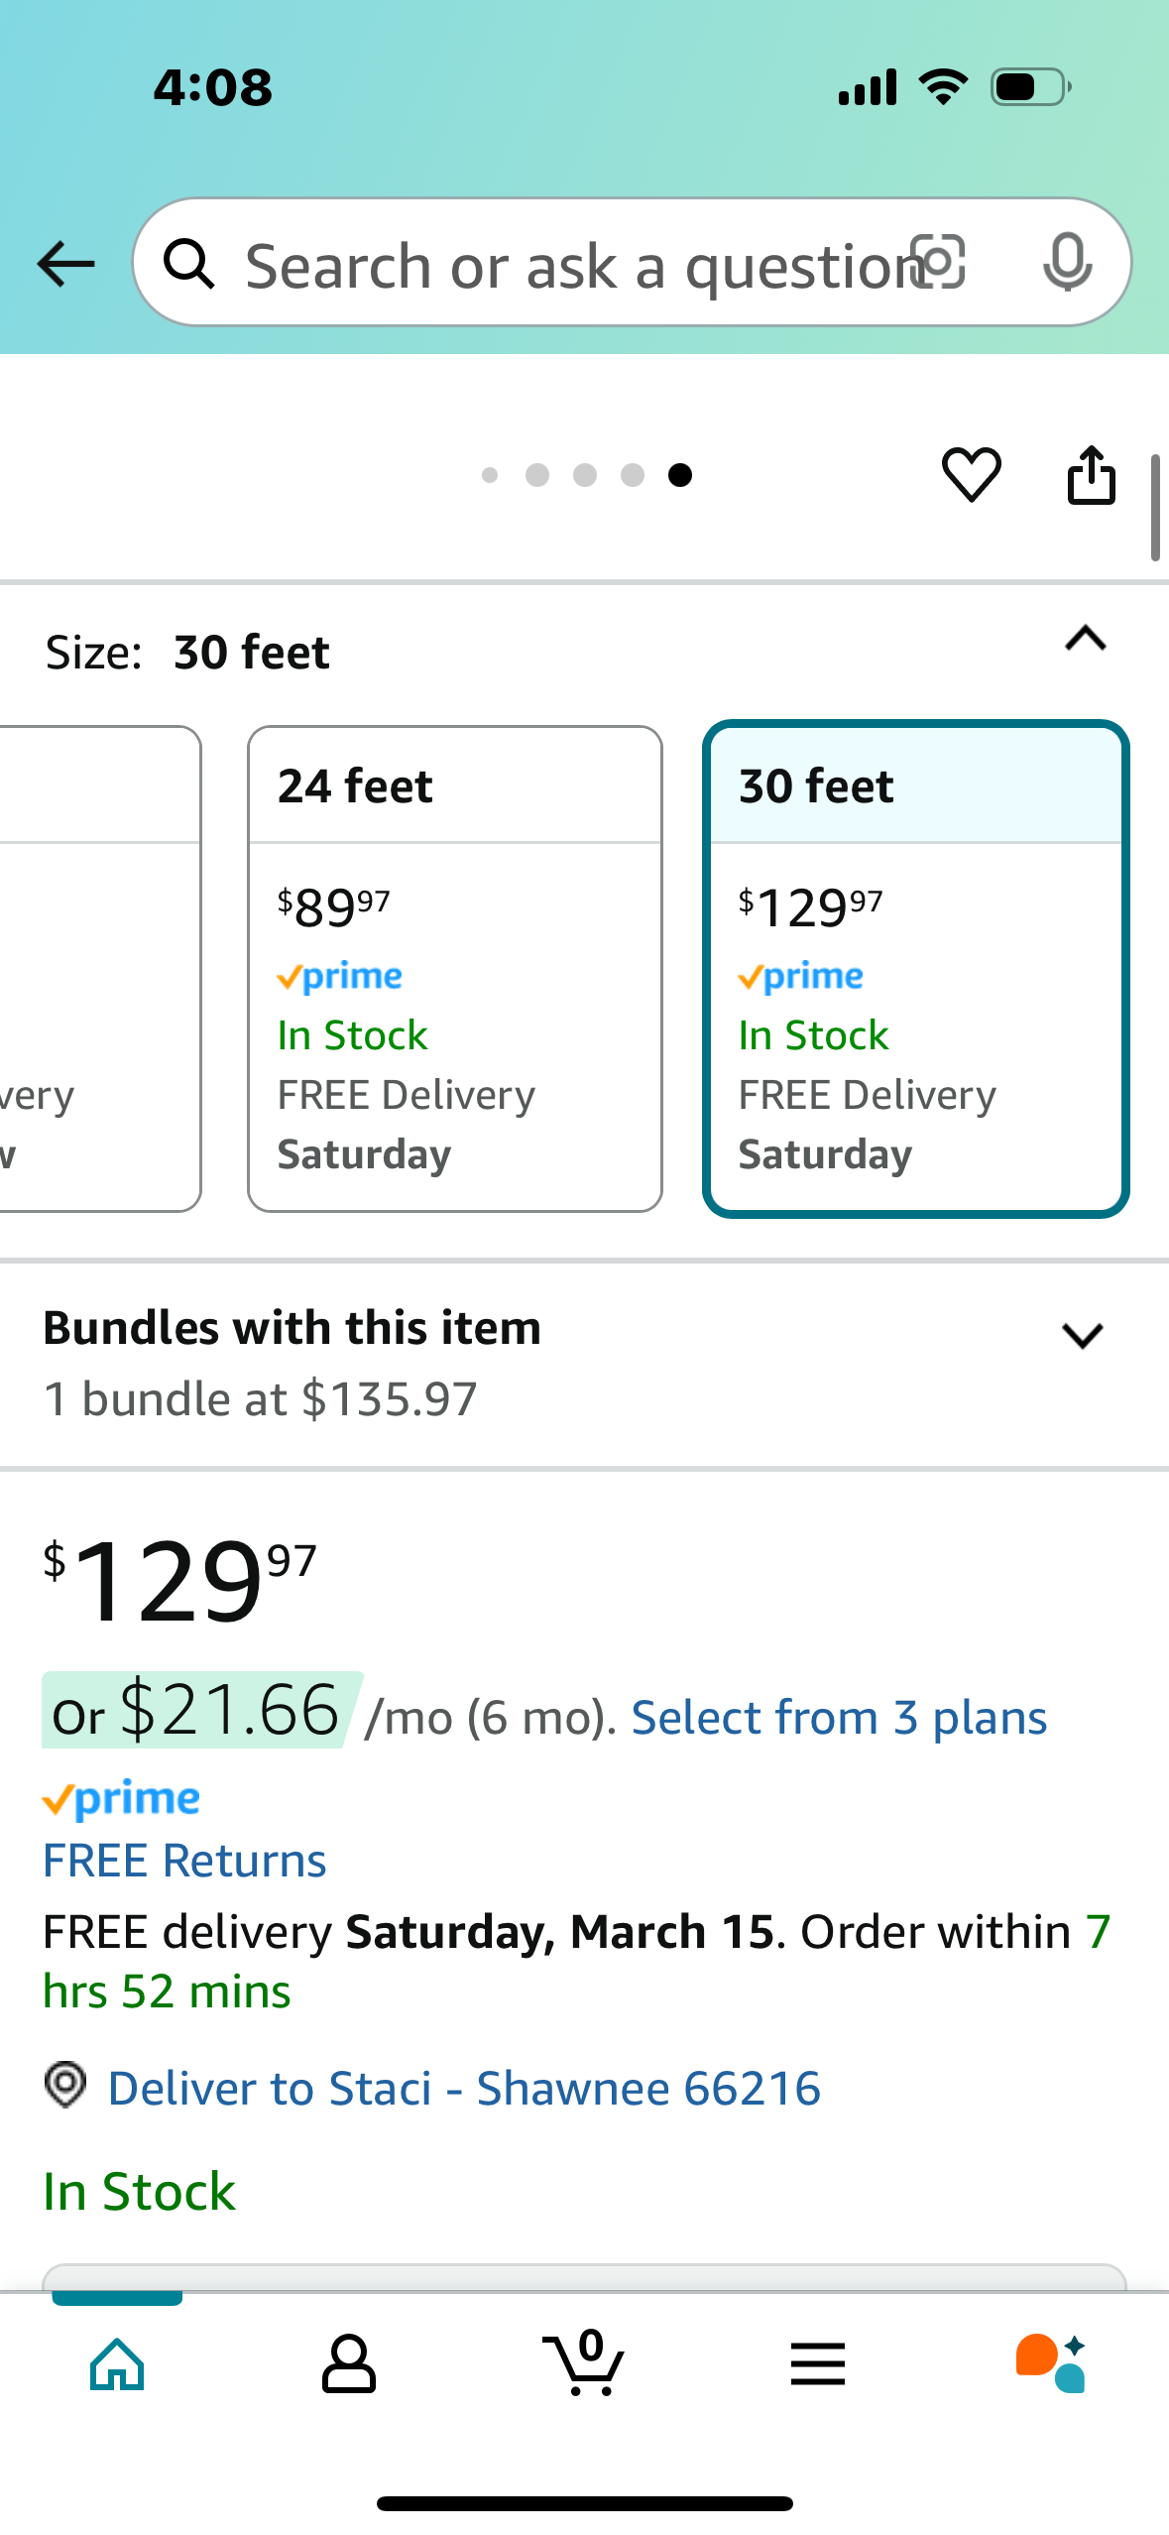Viewport: 1169px width, 2535px height.
Task: Select the 24 feet size option
Action: coord(455,968)
